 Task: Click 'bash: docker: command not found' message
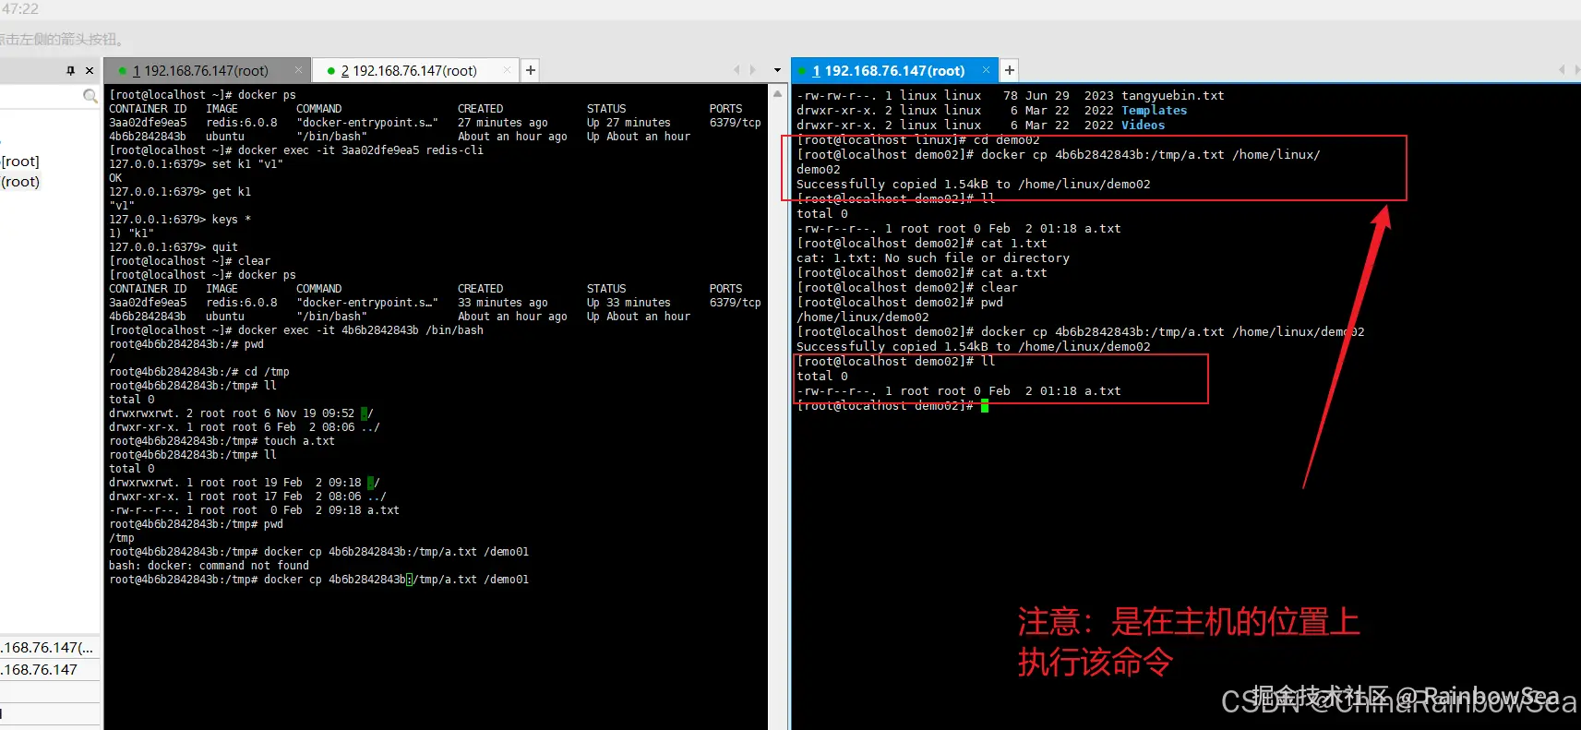click(209, 566)
